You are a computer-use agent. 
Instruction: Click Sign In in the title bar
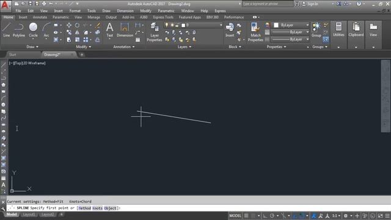pyautogui.click(x=310, y=4)
